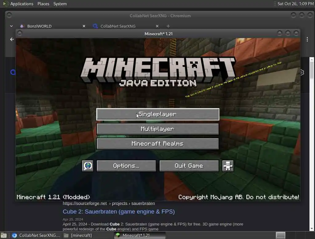
Task: Click the clock showing Sat Oct 26
Action: (x=296, y=4)
